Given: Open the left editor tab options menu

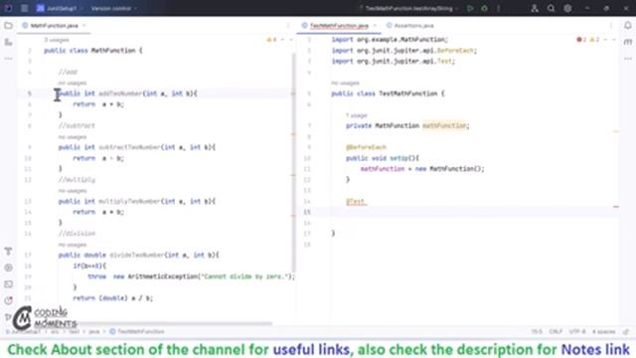Looking at the screenshot, I should pyautogui.click(x=288, y=26).
